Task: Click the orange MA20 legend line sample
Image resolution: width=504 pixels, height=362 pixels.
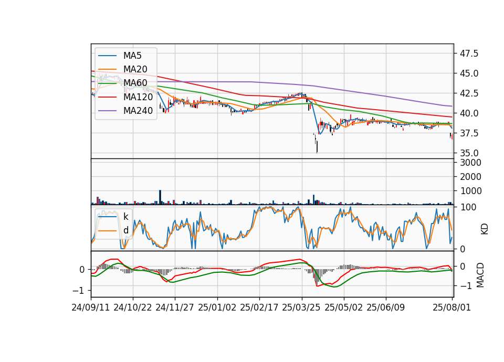Action: tap(107, 69)
